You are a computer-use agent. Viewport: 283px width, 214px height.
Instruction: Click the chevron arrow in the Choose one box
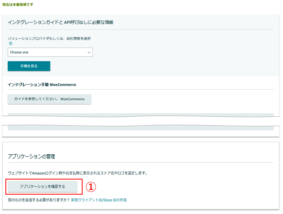coord(89,52)
